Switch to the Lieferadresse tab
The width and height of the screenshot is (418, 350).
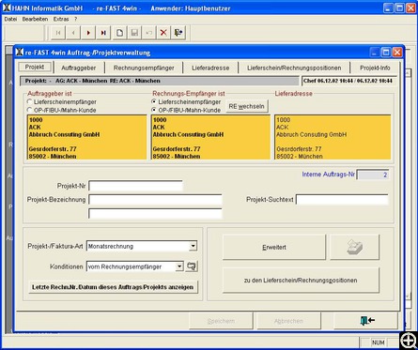[210, 68]
